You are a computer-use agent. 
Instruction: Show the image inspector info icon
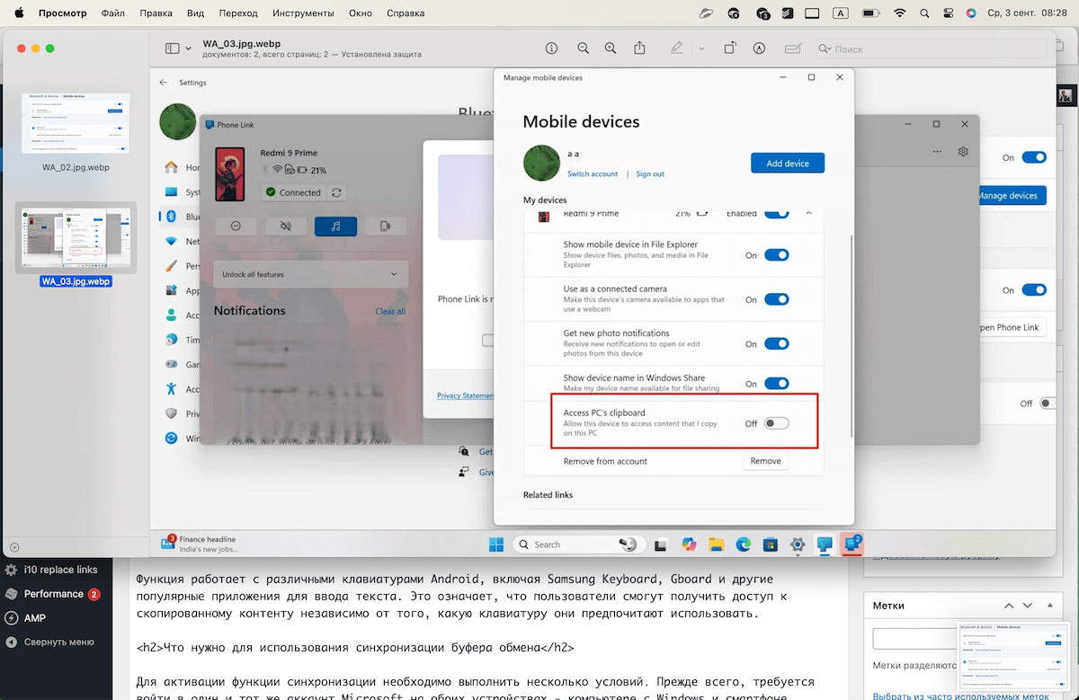click(551, 49)
